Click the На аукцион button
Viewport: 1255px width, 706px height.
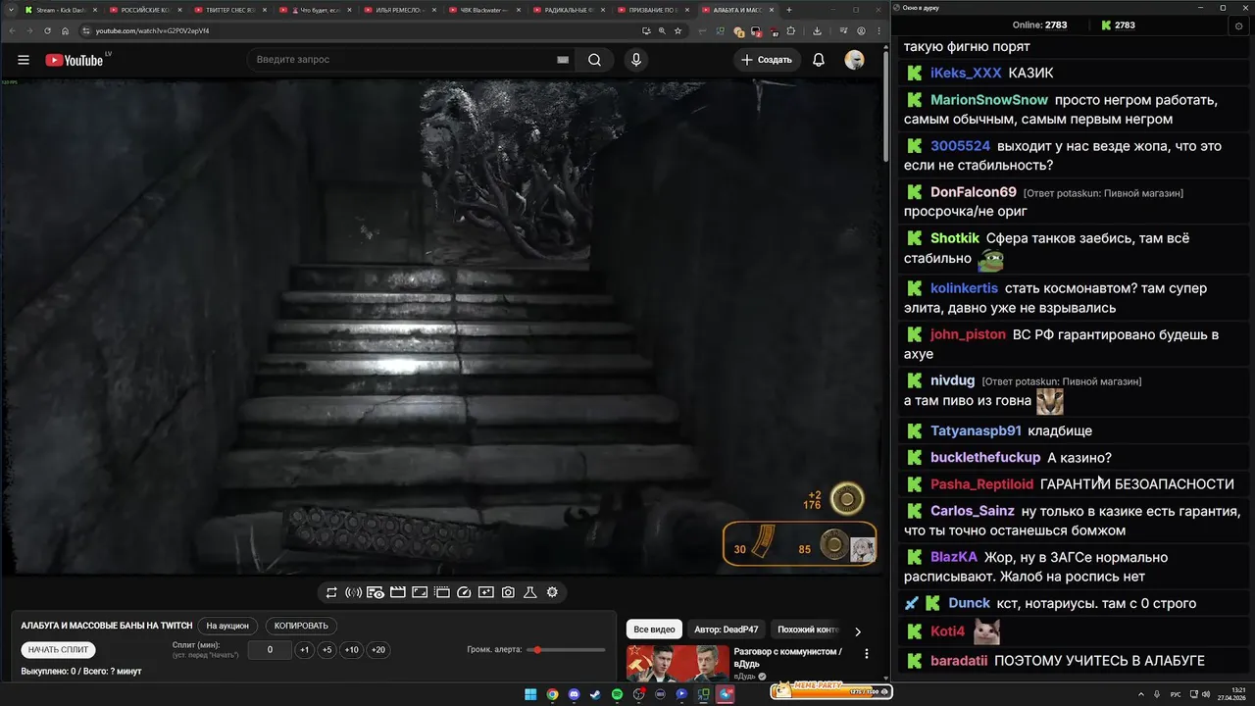(227, 626)
